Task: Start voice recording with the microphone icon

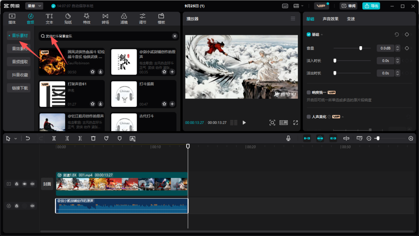Action: pyautogui.click(x=288, y=138)
